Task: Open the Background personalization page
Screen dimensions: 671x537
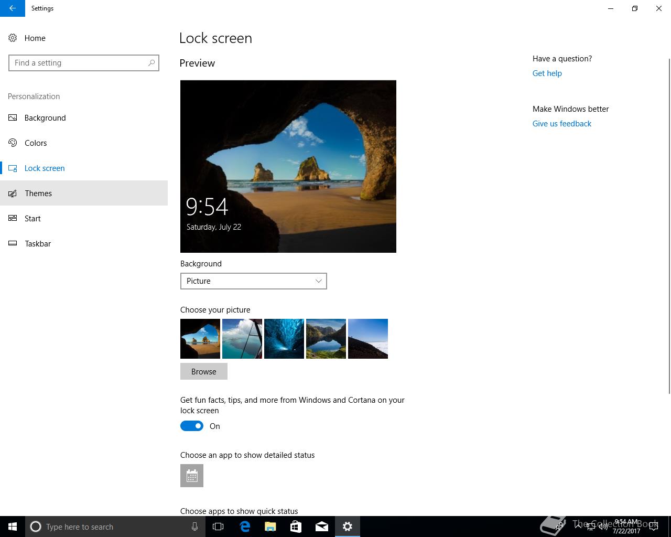Action: pyautogui.click(x=84, y=117)
